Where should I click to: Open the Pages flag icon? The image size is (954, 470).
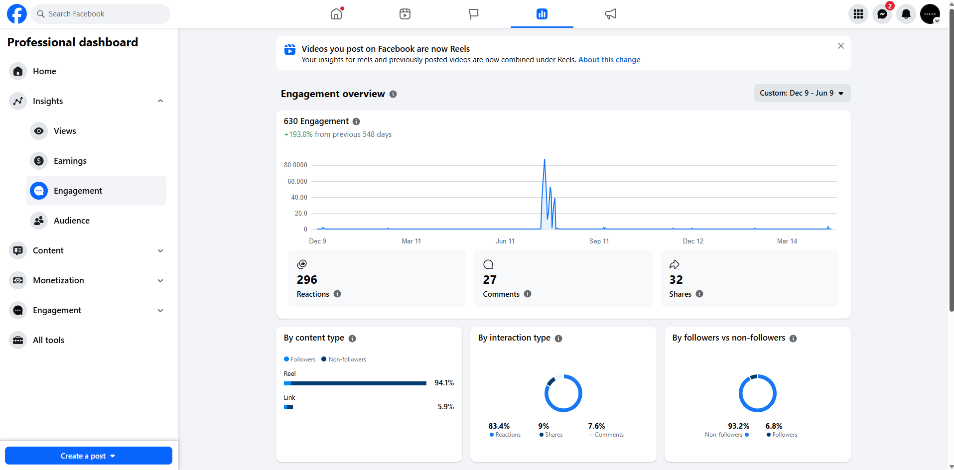click(473, 14)
